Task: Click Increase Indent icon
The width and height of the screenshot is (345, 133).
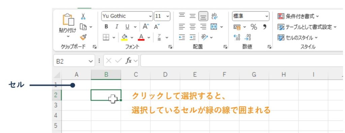Action: pos(192,38)
